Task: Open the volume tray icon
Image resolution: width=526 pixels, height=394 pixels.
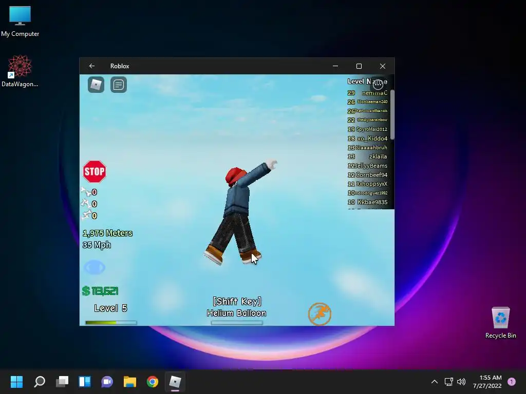Action: 461,382
